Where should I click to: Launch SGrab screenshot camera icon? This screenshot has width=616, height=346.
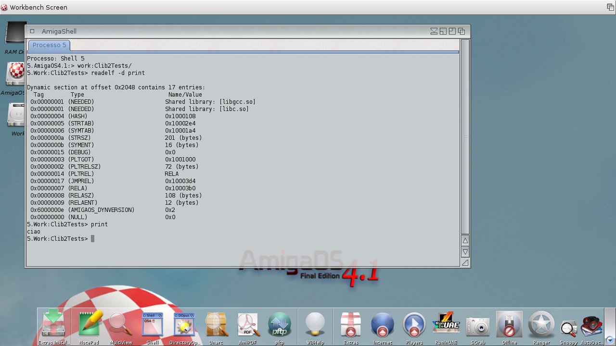point(478,327)
